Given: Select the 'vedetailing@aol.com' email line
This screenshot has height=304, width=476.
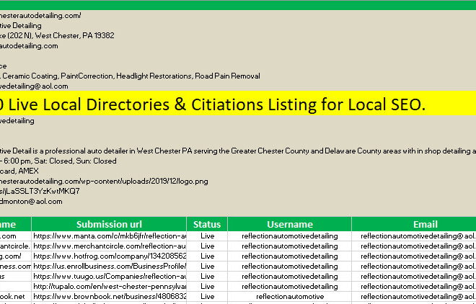Looking at the screenshot, I should coord(34,86).
